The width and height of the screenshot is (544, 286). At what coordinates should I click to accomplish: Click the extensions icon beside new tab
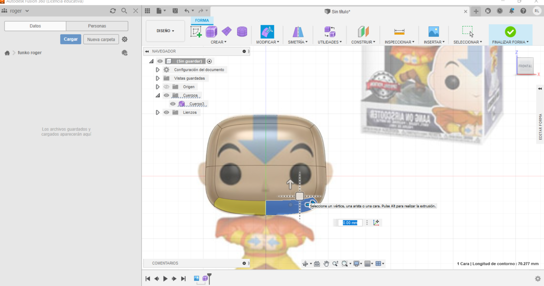click(x=488, y=11)
